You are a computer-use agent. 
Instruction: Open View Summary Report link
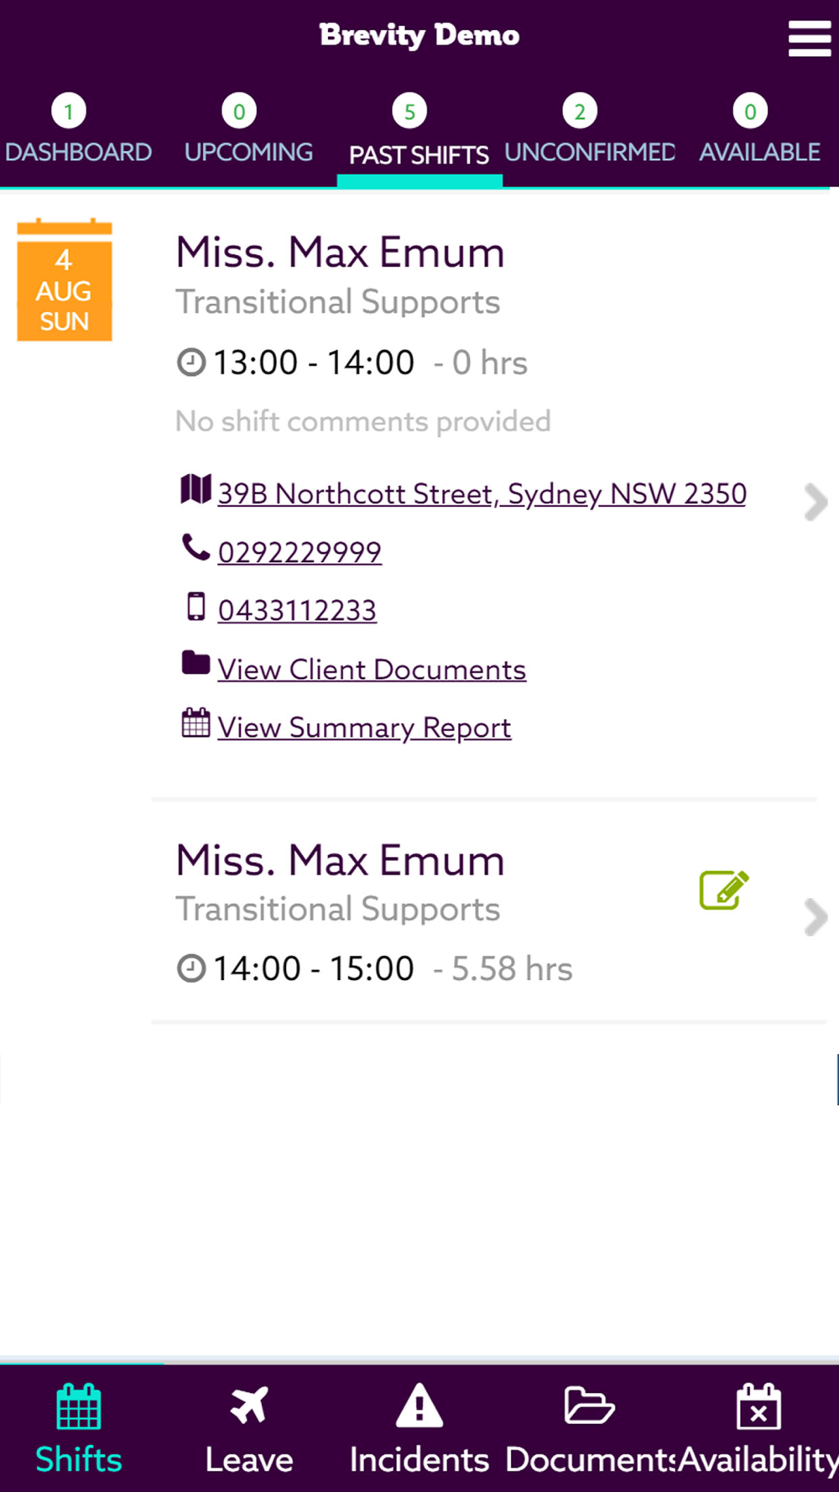(364, 728)
